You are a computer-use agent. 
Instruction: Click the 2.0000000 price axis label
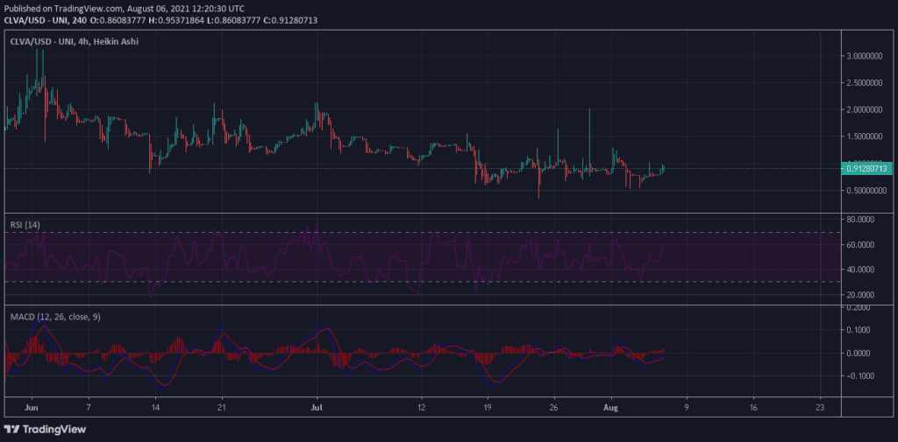866,110
